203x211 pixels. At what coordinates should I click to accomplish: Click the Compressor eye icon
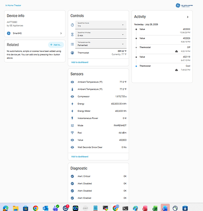72,97
